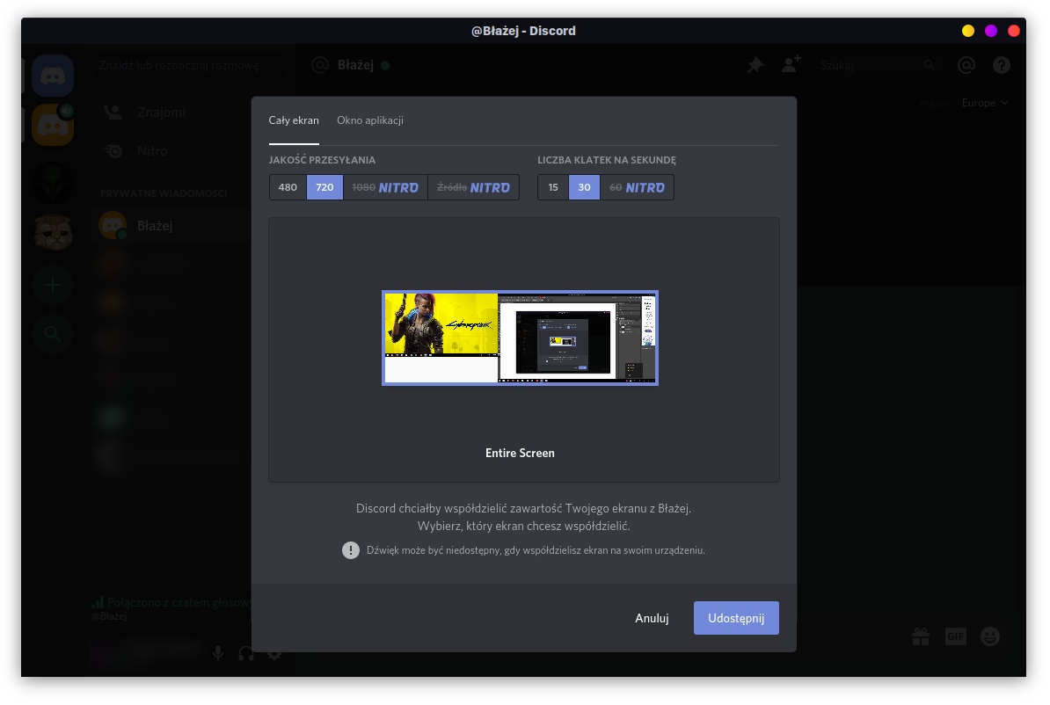The height and width of the screenshot is (705, 1050).
Task: Switch to the Okno aplikacji tab
Action: (369, 120)
